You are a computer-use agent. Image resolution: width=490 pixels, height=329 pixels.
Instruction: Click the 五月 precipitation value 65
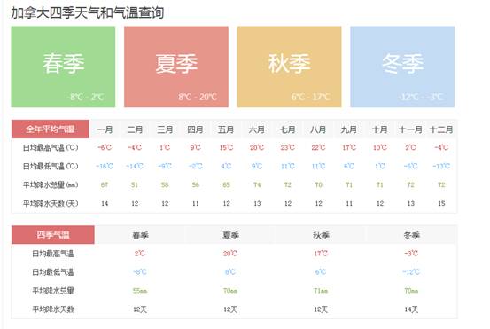coord(226,184)
